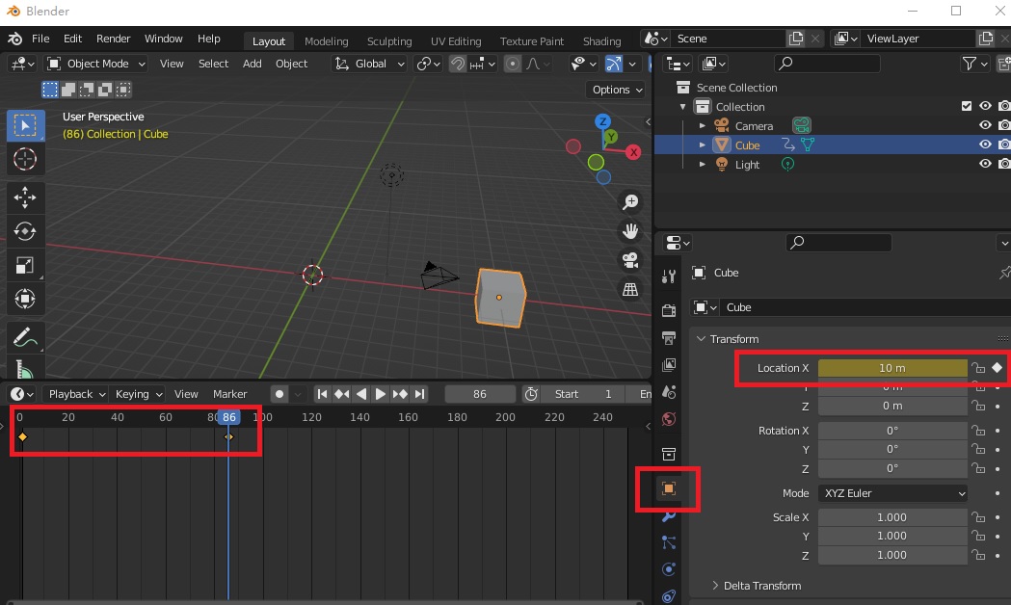Jump to the first frame
Screen dimensions: 1011x605
pyautogui.click(x=322, y=394)
